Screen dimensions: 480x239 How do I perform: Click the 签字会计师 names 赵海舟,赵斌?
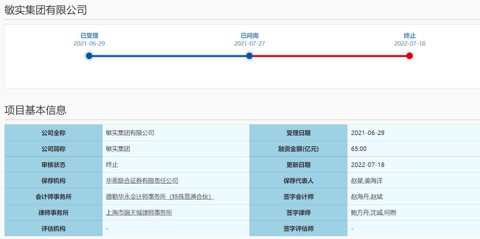(x=367, y=197)
